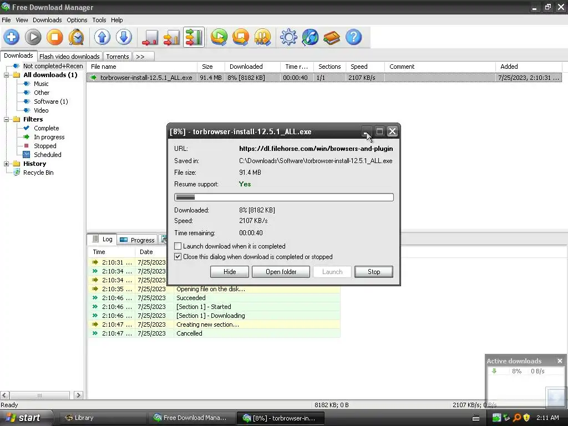The height and width of the screenshot is (426, 568).
Task: Select the Progress tab
Action: [138, 240]
